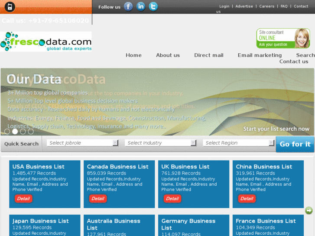Open Detail for Canada Business List

click(98, 199)
